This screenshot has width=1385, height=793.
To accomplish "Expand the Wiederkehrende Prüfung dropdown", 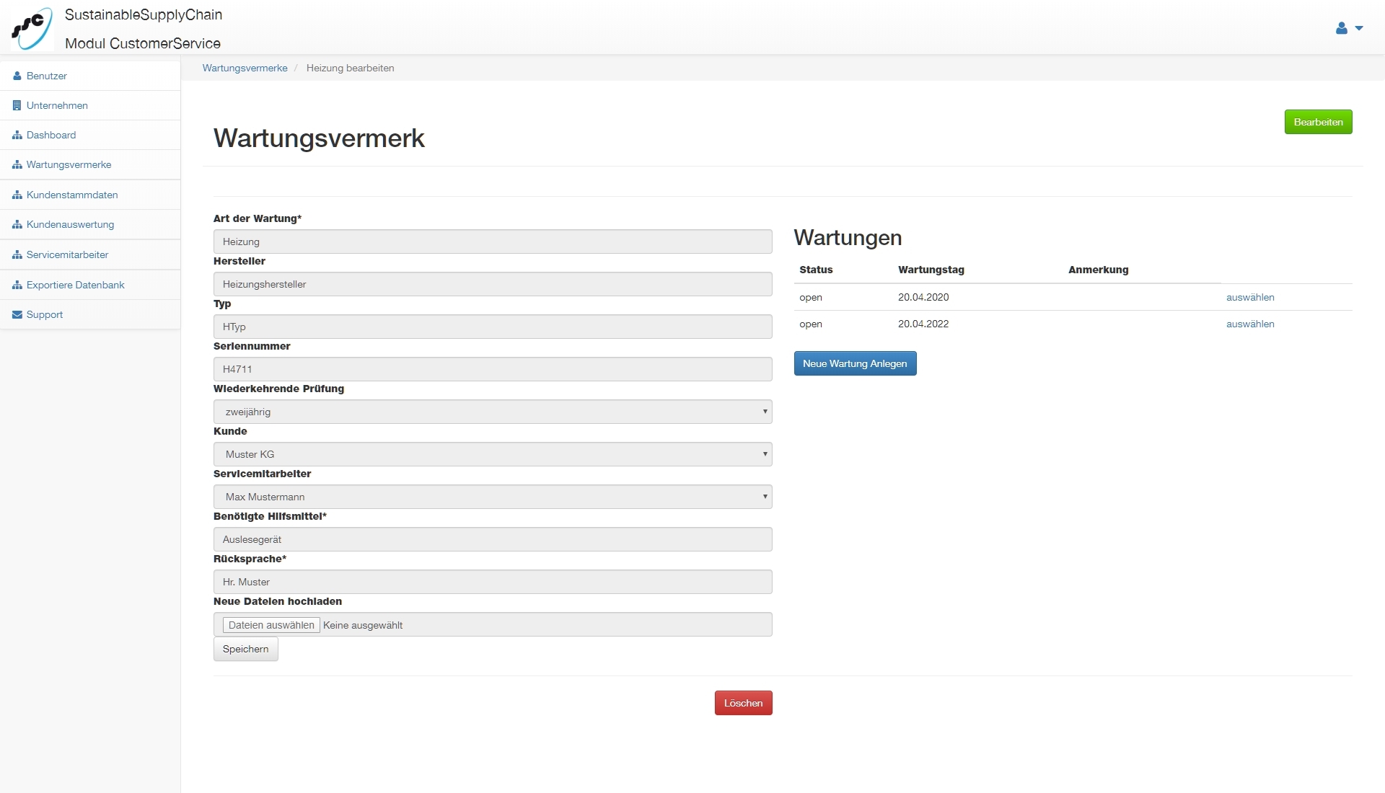I will click(493, 412).
